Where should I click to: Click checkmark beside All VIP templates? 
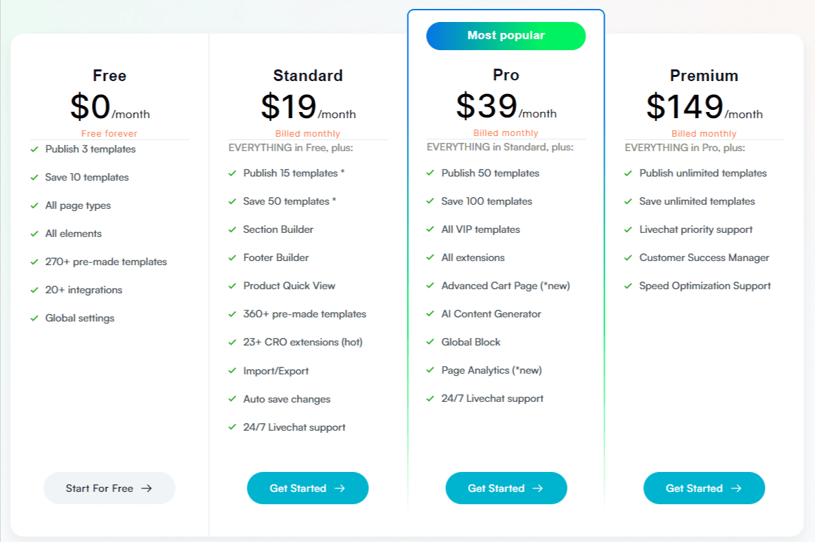click(430, 229)
